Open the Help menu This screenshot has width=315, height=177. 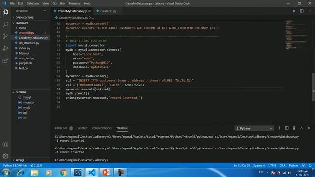(x=87, y=3)
